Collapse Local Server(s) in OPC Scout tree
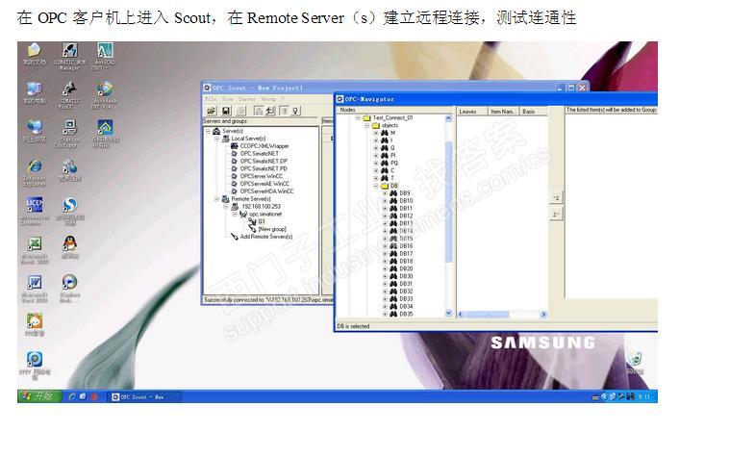Viewport: 755px width, 457px height. pos(216,139)
